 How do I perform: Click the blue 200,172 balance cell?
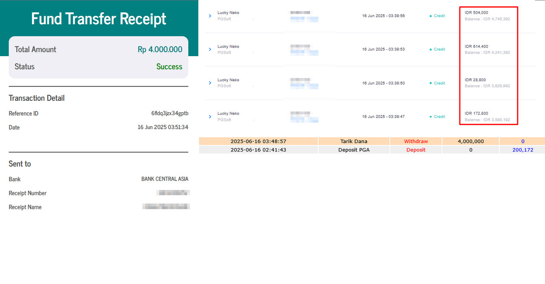click(522, 150)
